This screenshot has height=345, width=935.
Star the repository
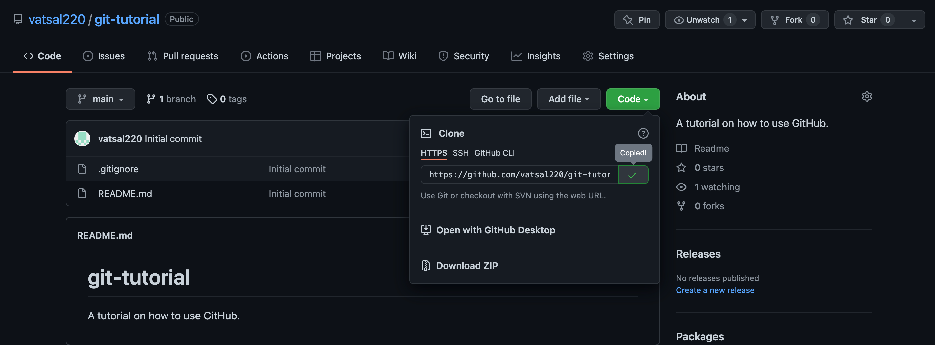pos(868,20)
